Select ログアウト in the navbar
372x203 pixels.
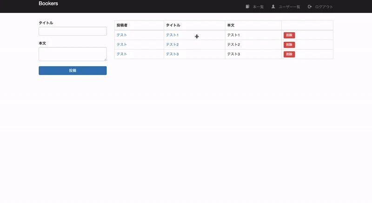[x=324, y=7]
